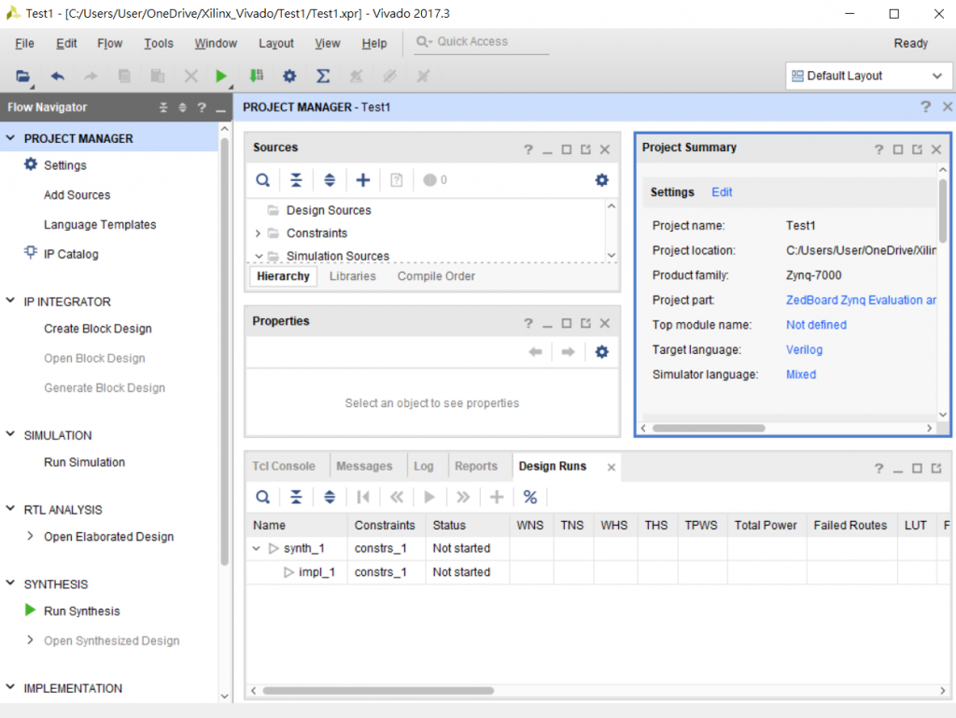Click Add Sources in Flow Navigator

click(x=77, y=195)
